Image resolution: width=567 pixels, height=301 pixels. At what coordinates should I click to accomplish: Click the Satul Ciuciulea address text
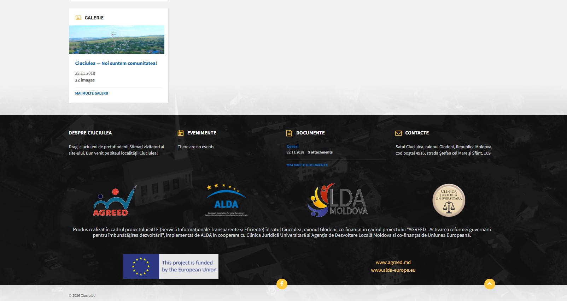[444, 150]
